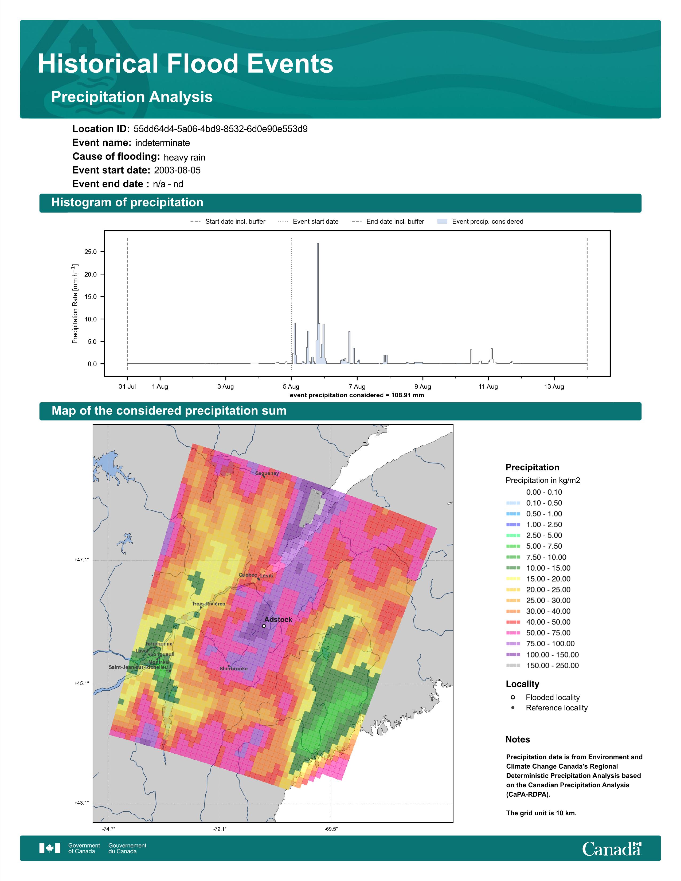Click the dashed start buffer line at 31 Jul
The image size is (681, 881).
[127, 304]
